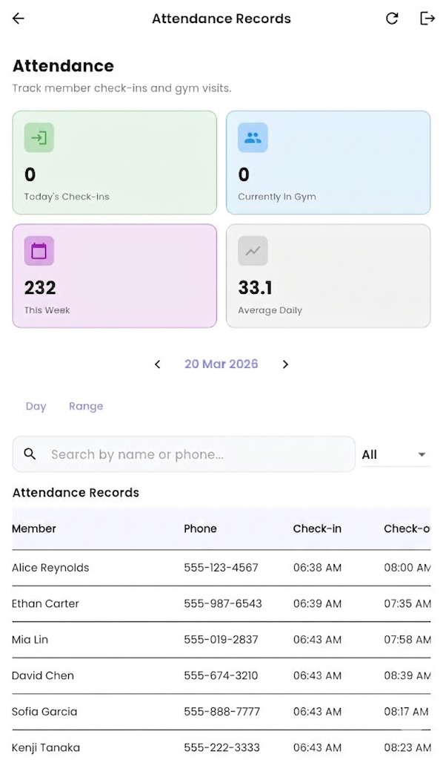Open the All filter dropdown
The image size is (443, 760).
(x=394, y=454)
